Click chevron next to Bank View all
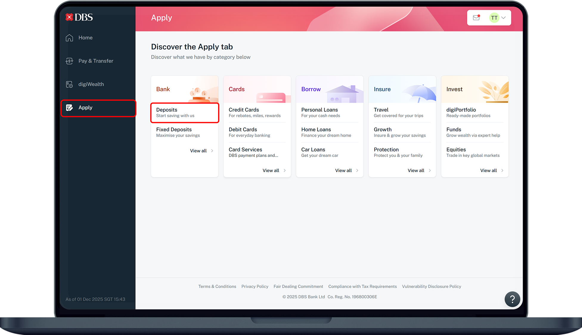Image resolution: width=582 pixels, height=335 pixels. tap(212, 151)
